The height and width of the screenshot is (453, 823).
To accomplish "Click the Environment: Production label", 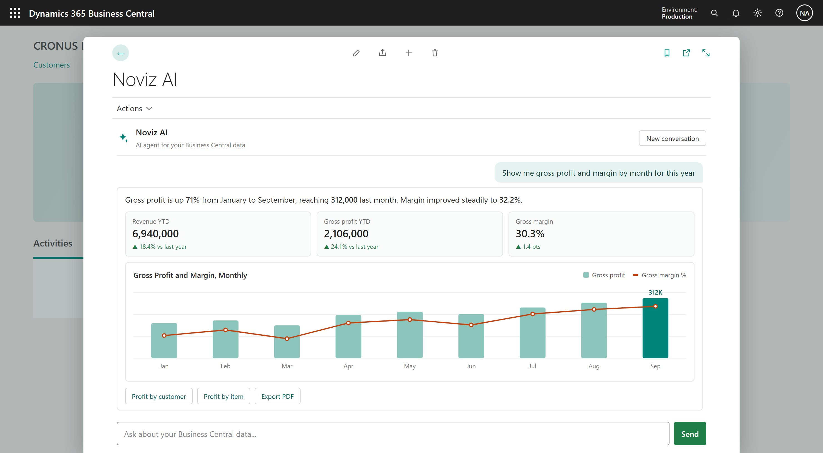I will [679, 13].
